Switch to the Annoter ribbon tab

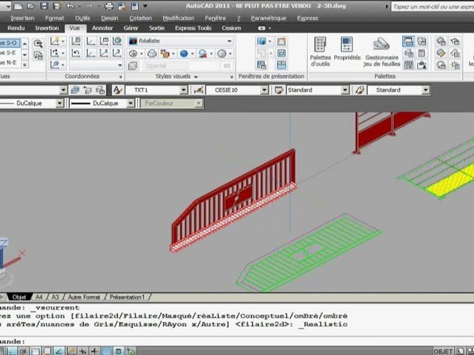[x=103, y=28]
